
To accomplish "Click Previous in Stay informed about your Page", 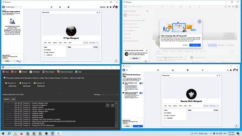I will coord(127,126).
